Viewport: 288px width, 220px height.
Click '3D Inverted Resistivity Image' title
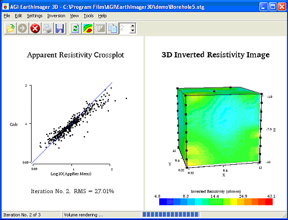point(215,55)
